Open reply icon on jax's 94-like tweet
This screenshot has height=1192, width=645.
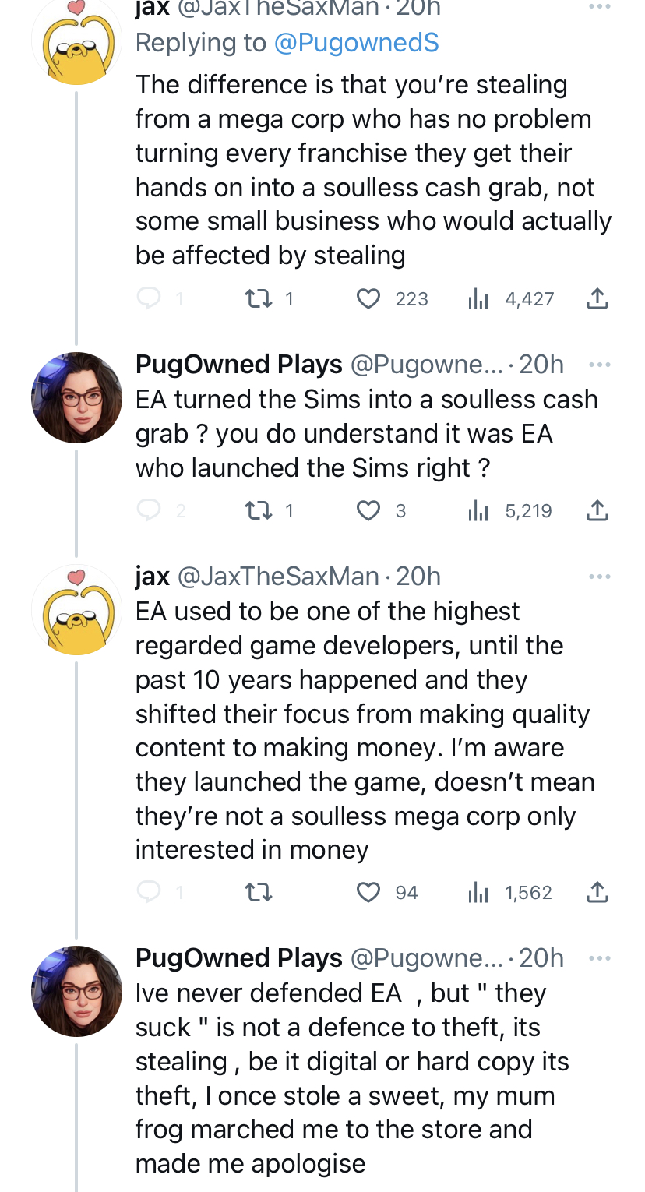[x=148, y=892]
